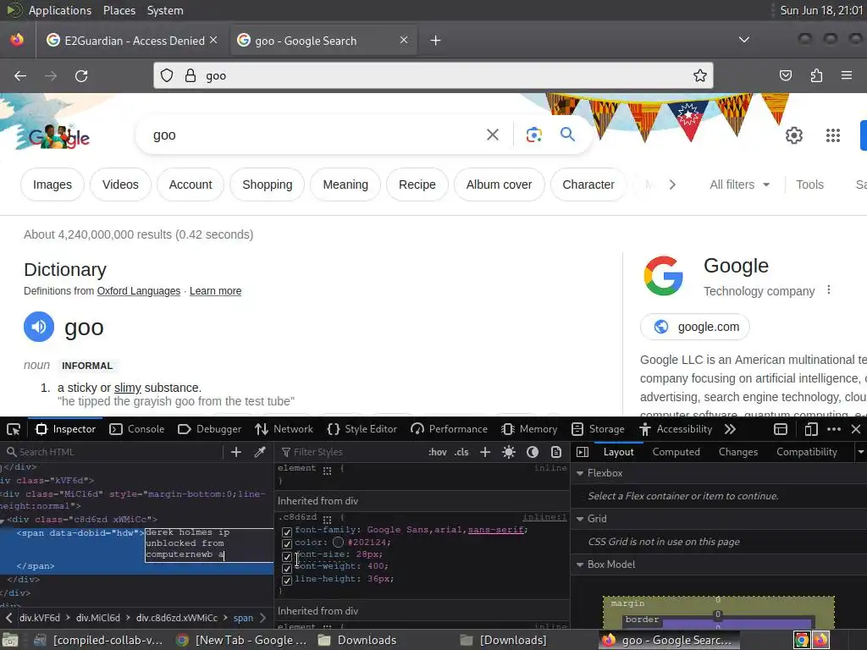Click the create new node plus icon
Viewport: 867px width, 650px height.
pyautogui.click(x=236, y=452)
